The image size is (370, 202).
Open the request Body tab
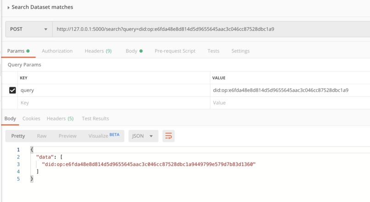(x=134, y=51)
